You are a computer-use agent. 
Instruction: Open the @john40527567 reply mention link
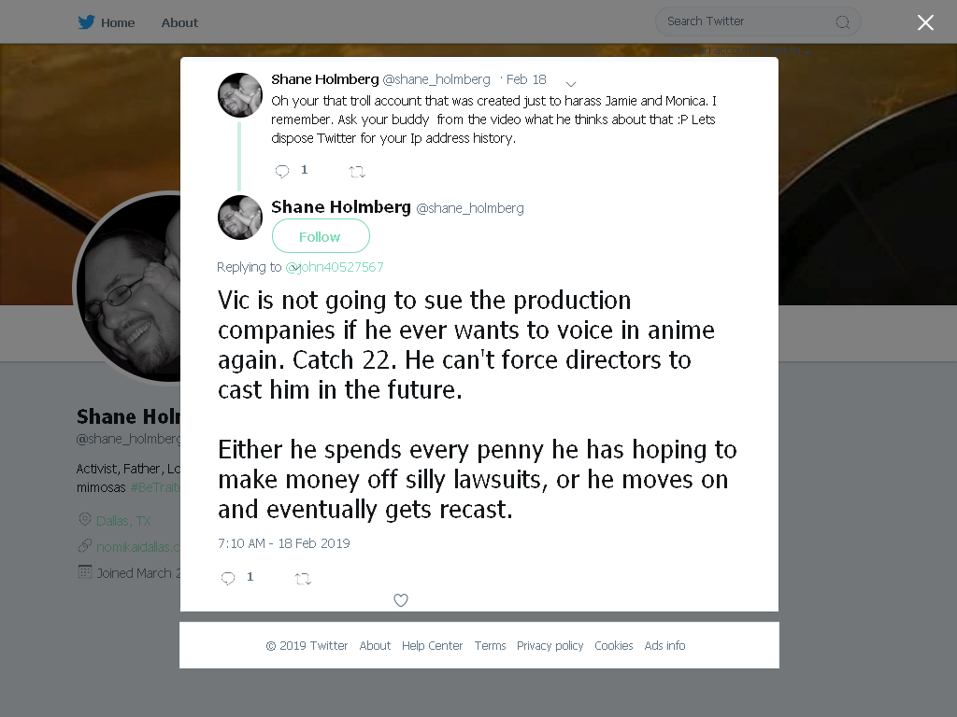[335, 267]
